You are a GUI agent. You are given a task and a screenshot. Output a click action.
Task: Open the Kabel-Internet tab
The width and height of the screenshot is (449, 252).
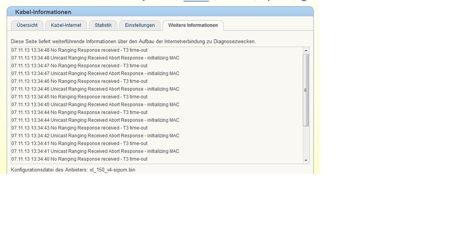pos(66,25)
